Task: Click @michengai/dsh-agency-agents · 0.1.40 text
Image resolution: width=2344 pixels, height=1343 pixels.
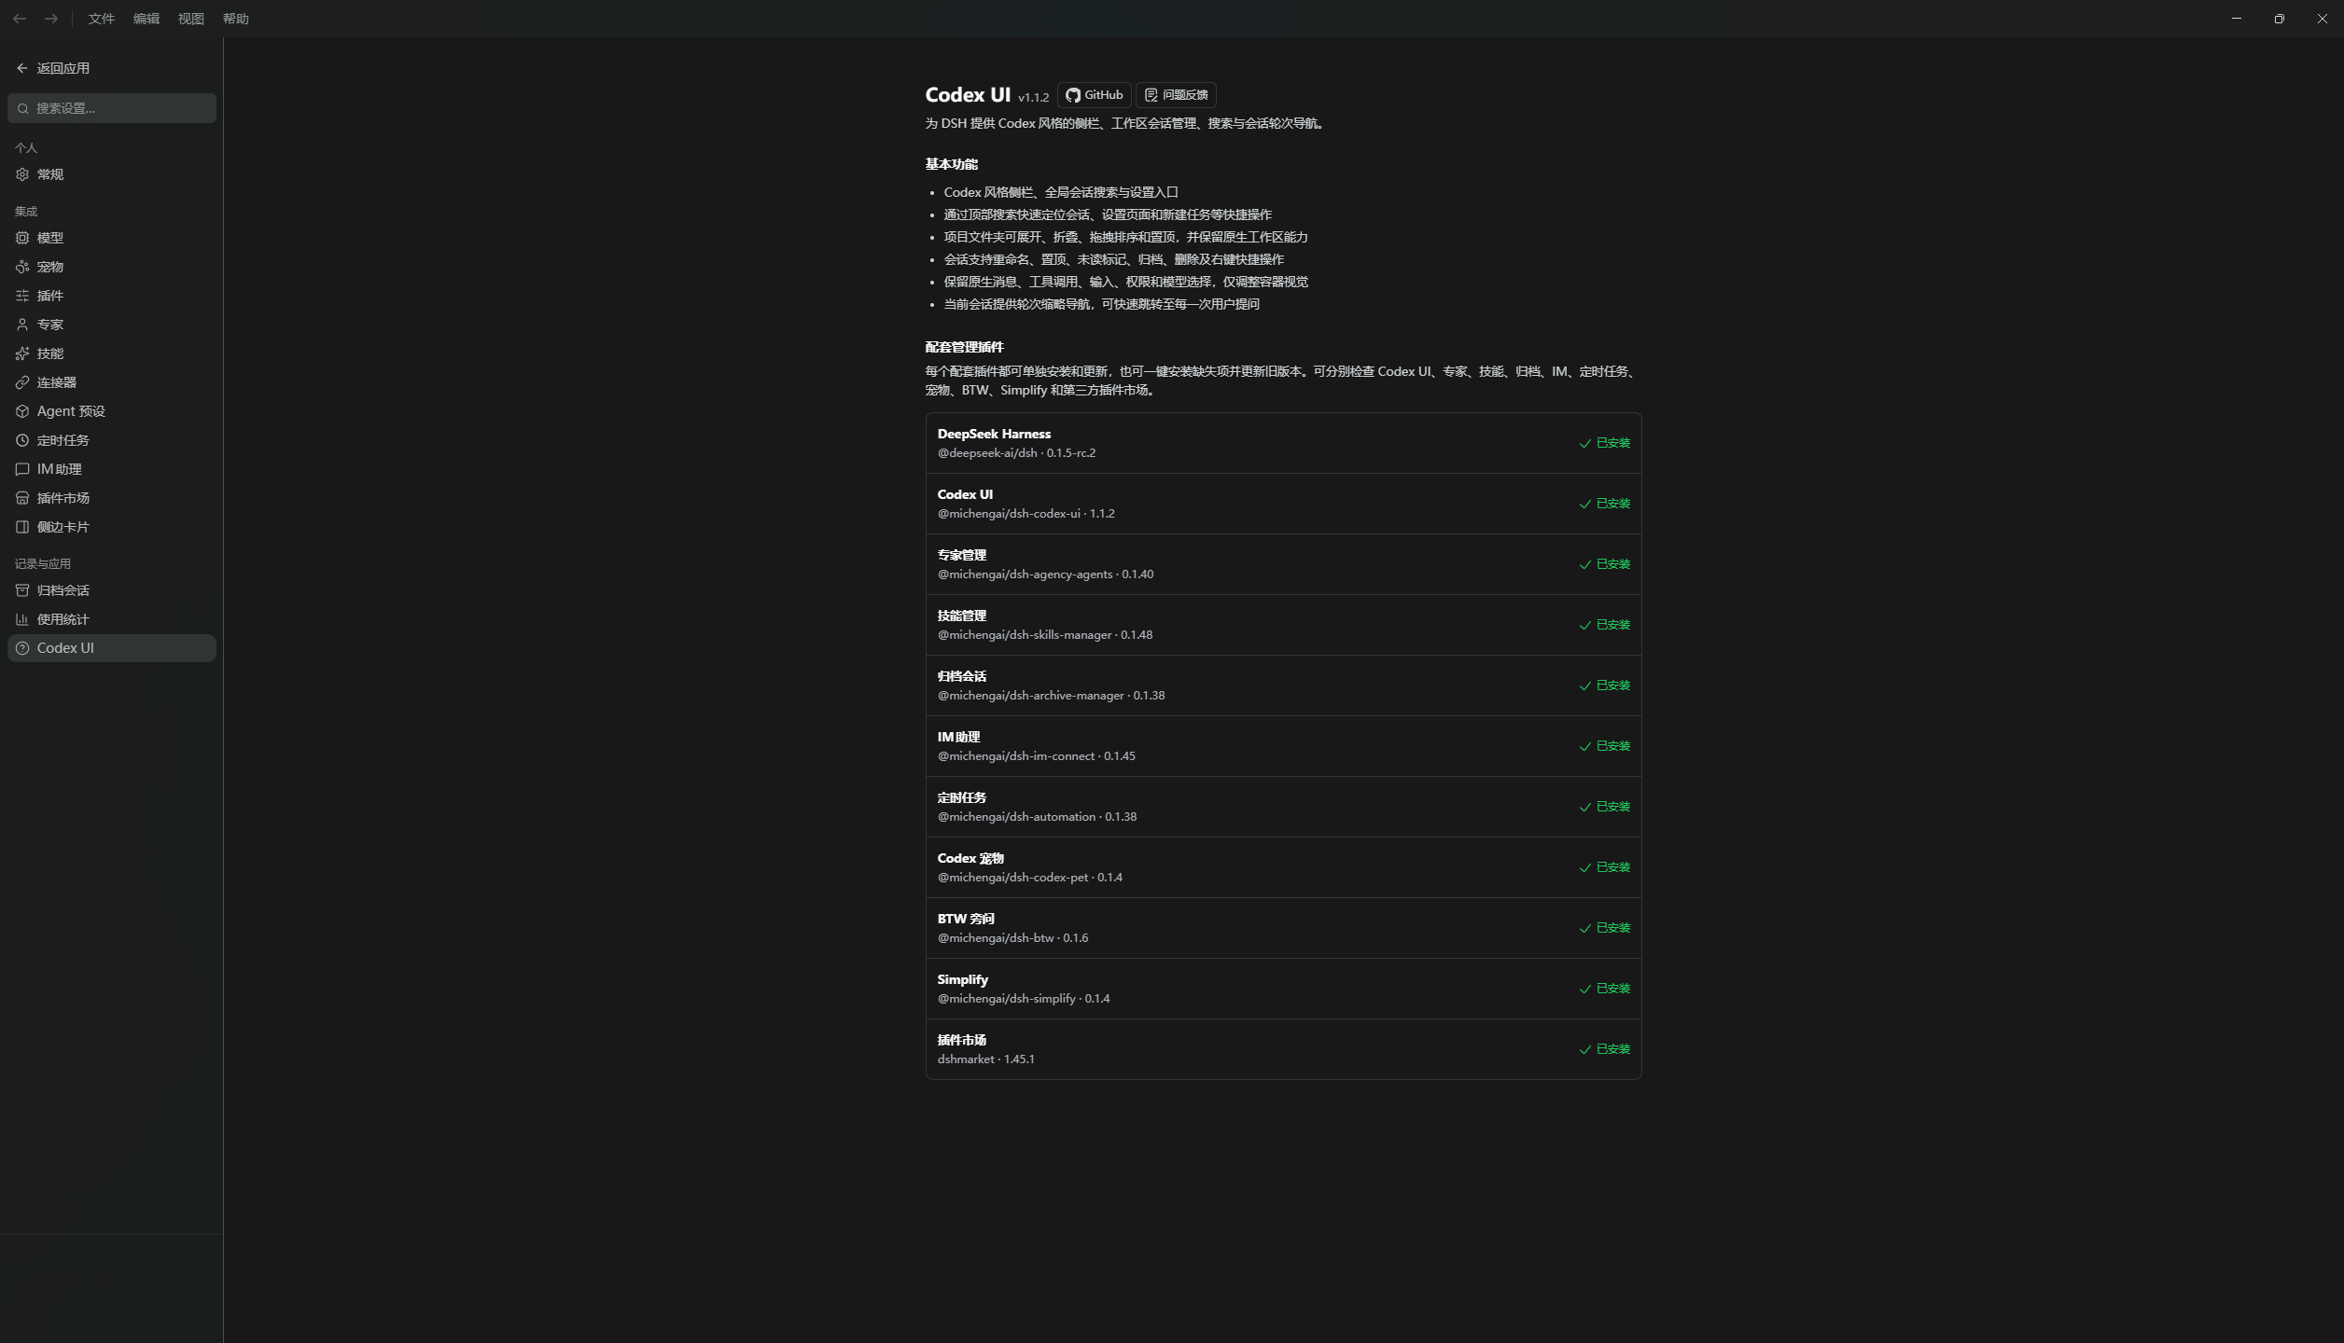Action: point(1045,575)
